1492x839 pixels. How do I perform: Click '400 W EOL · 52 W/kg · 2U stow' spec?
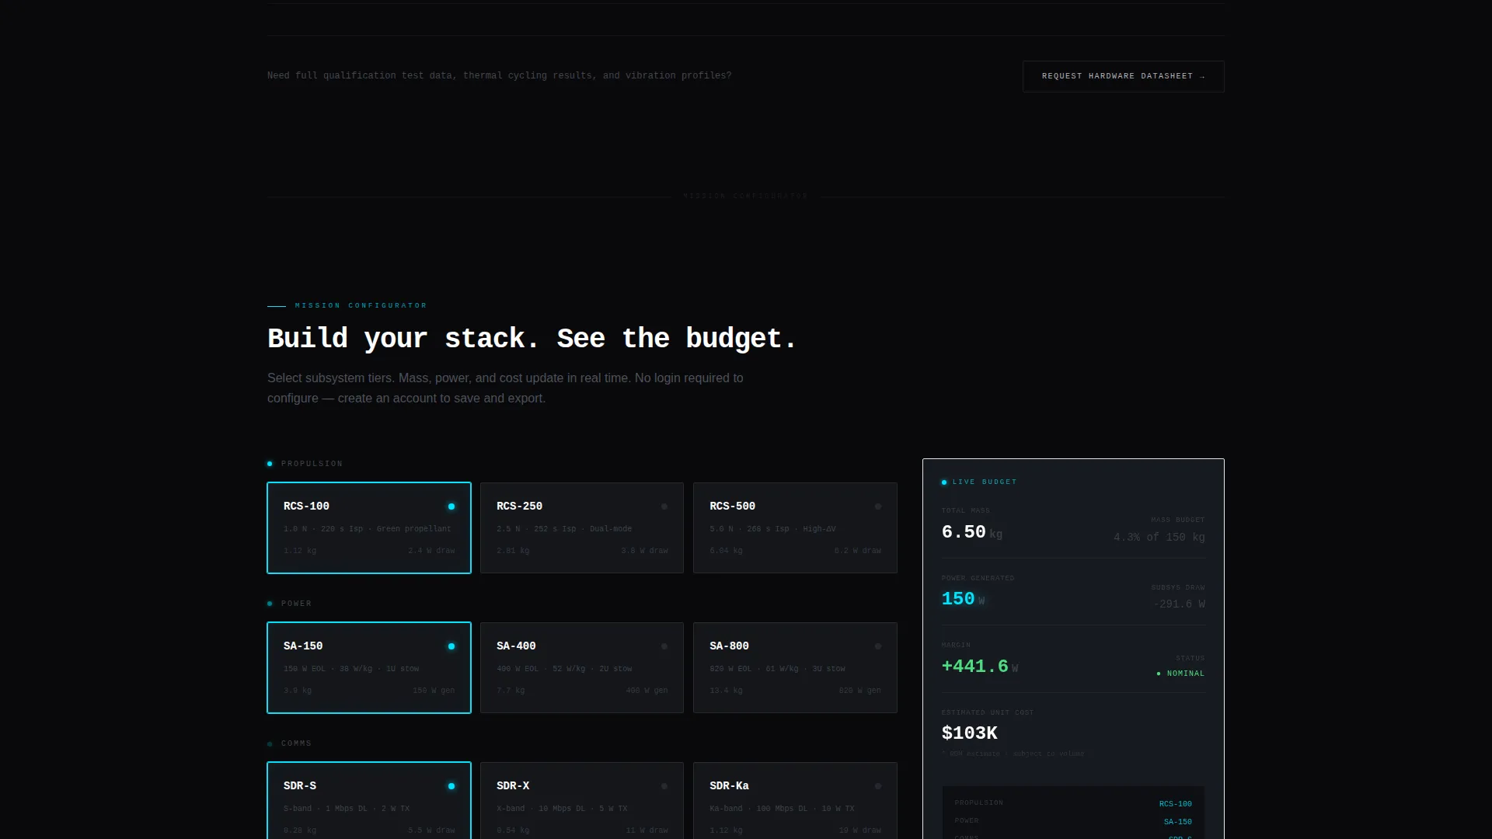point(564,669)
